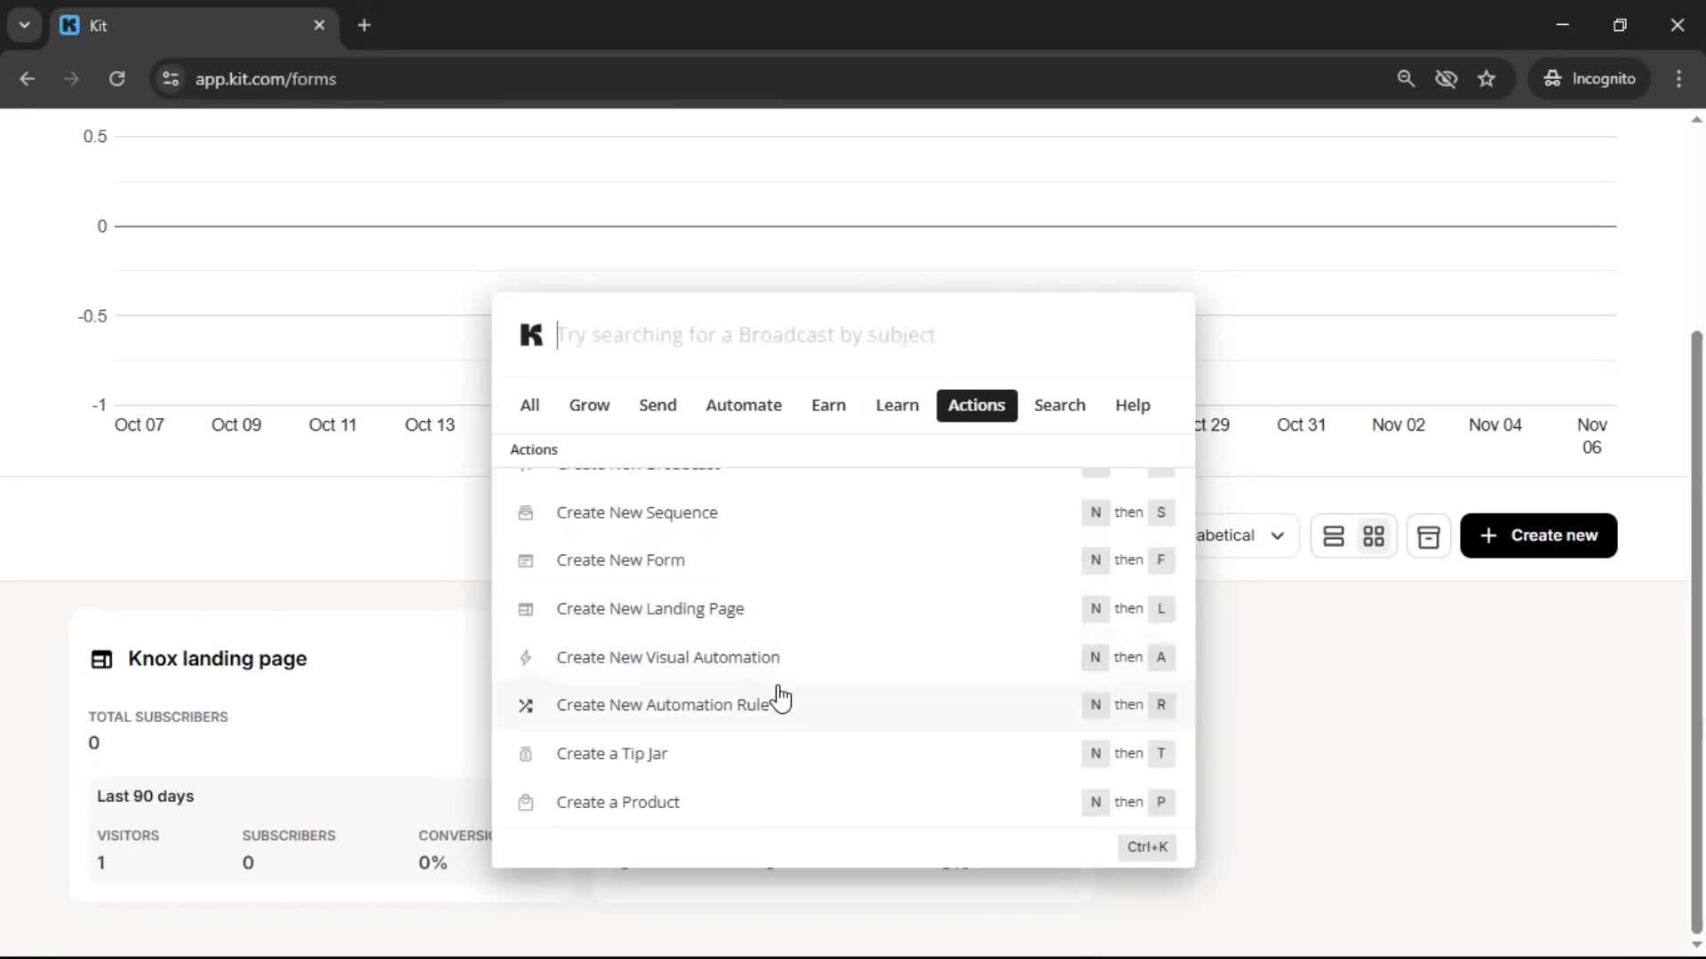Click the bag icon beside Create a Product
The width and height of the screenshot is (1706, 959).
point(526,802)
